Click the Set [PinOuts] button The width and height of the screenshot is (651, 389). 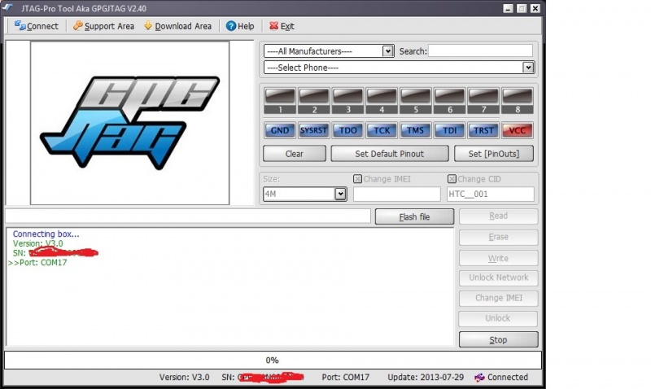(x=494, y=154)
